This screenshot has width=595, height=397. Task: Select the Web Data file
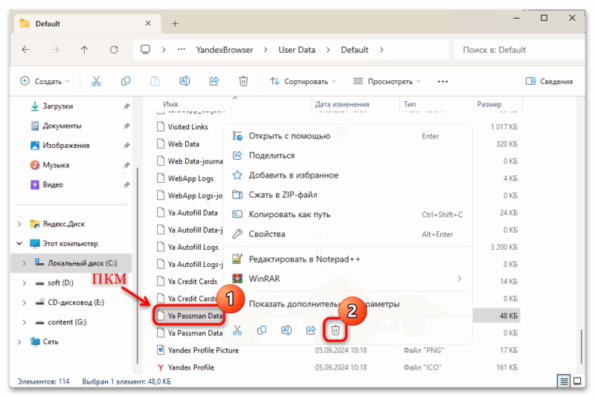click(183, 143)
